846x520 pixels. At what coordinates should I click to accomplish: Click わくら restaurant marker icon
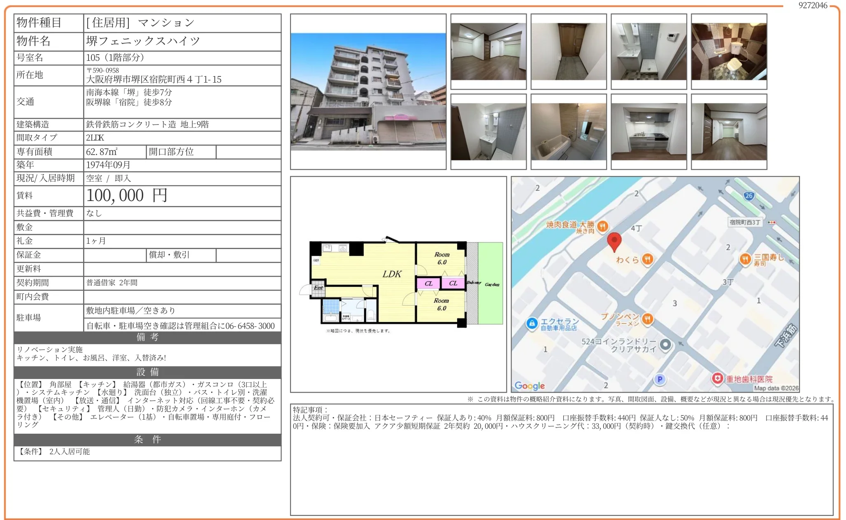pyautogui.click(x=647, y=259)
